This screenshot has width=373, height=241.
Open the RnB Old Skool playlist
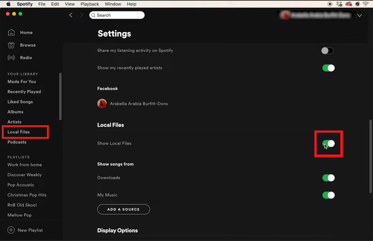(x=22, y=205)
